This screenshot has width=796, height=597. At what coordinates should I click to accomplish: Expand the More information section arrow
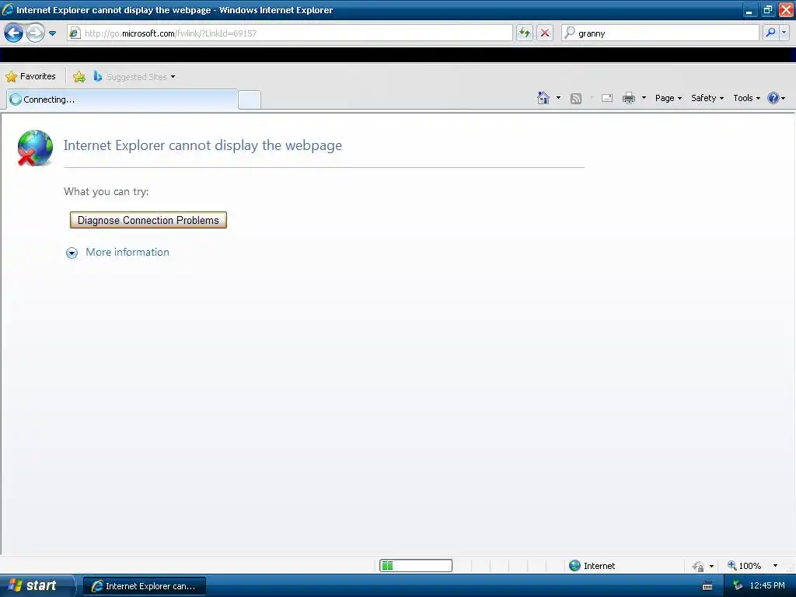pyautogui.click(x=72, y=253)
